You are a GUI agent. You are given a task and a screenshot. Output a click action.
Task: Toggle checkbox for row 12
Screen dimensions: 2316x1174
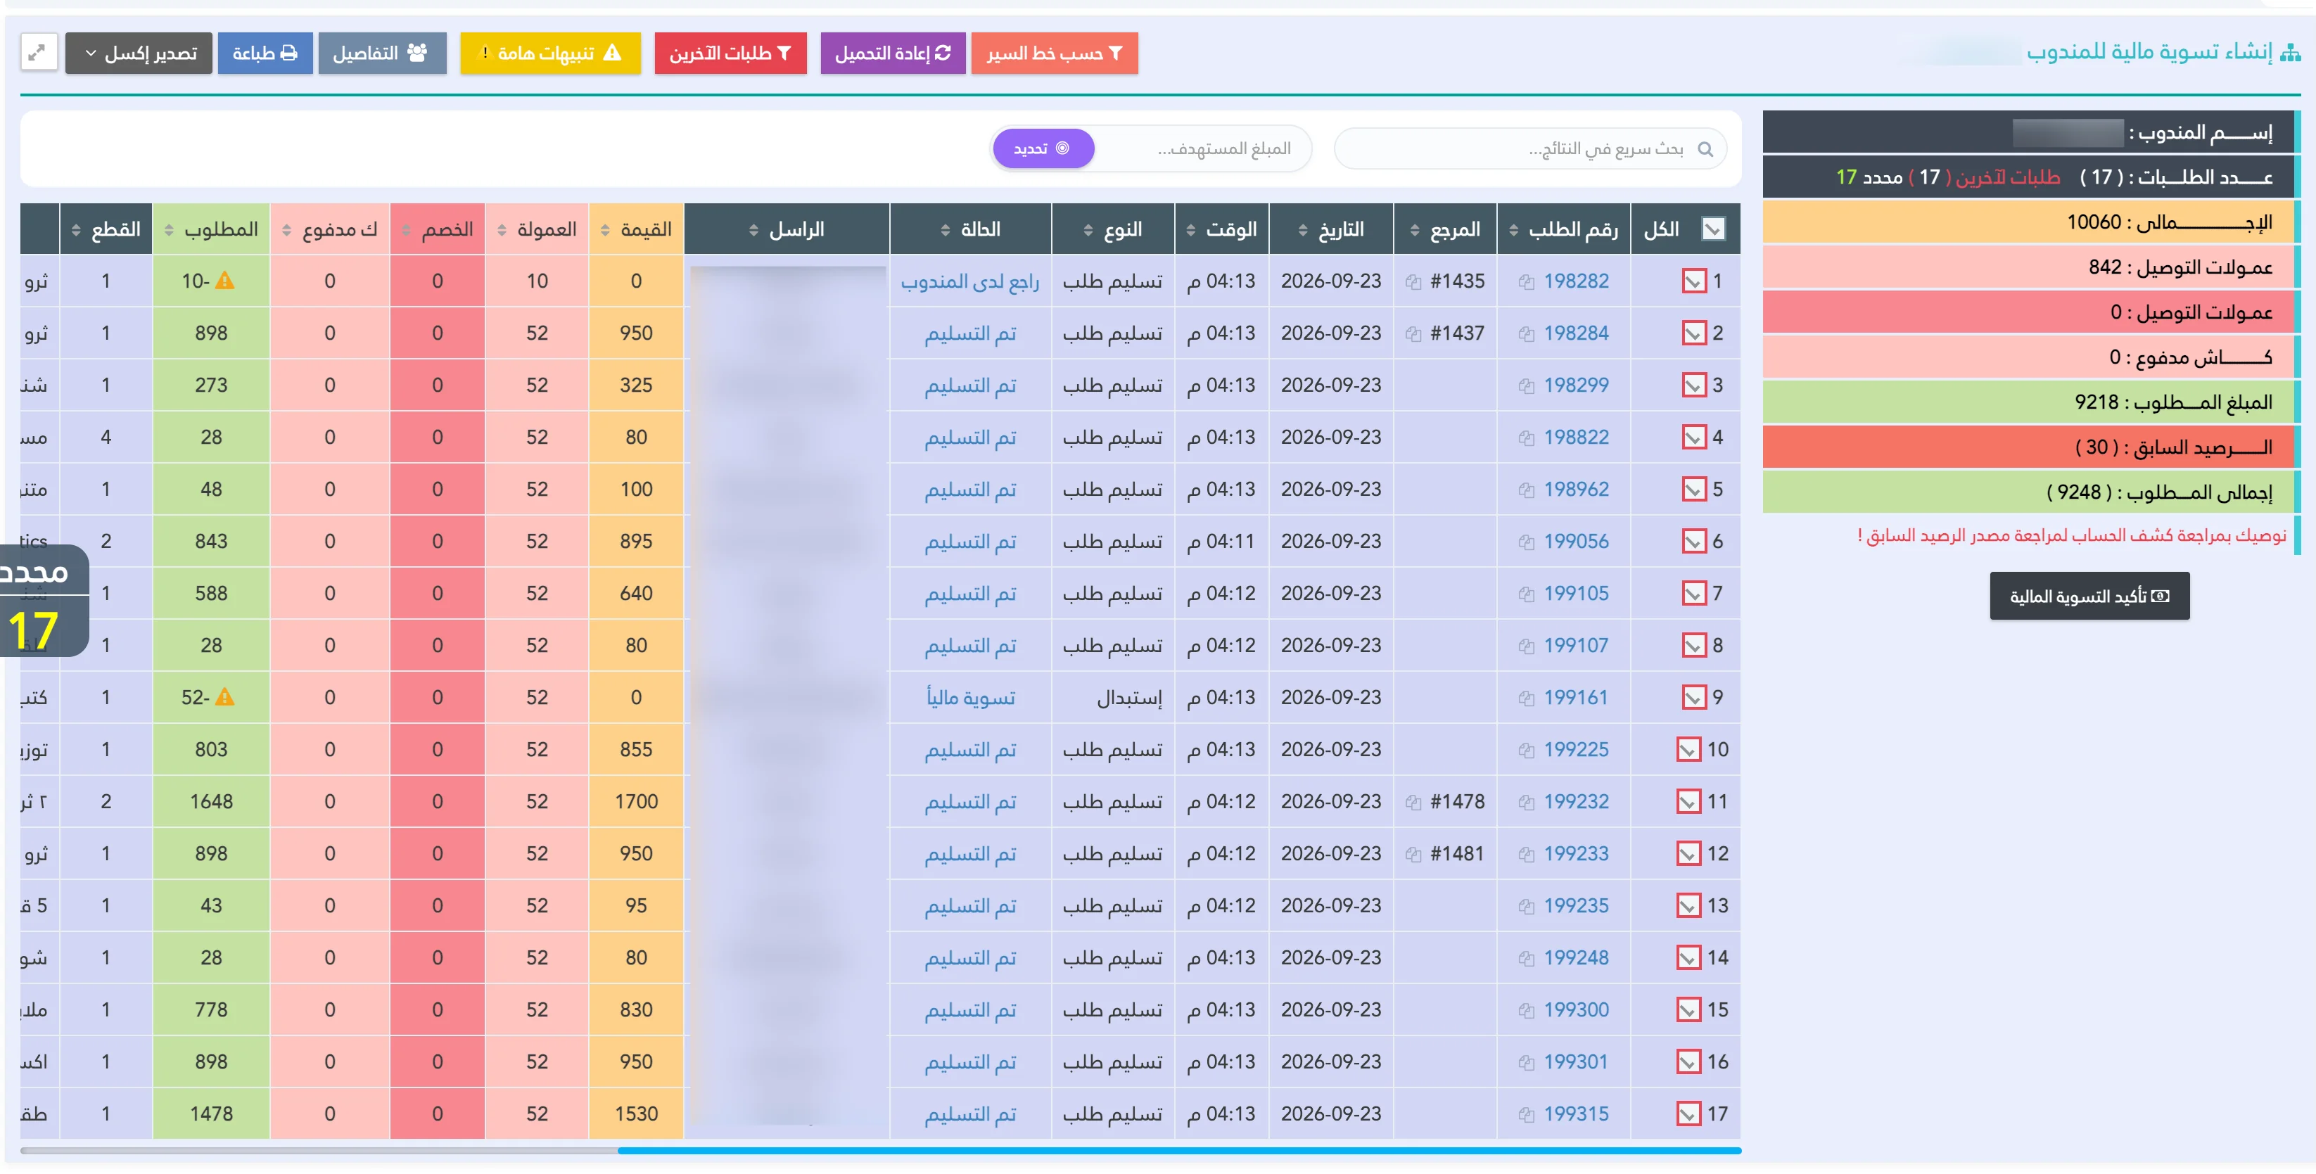click(x=1688, y=854)
